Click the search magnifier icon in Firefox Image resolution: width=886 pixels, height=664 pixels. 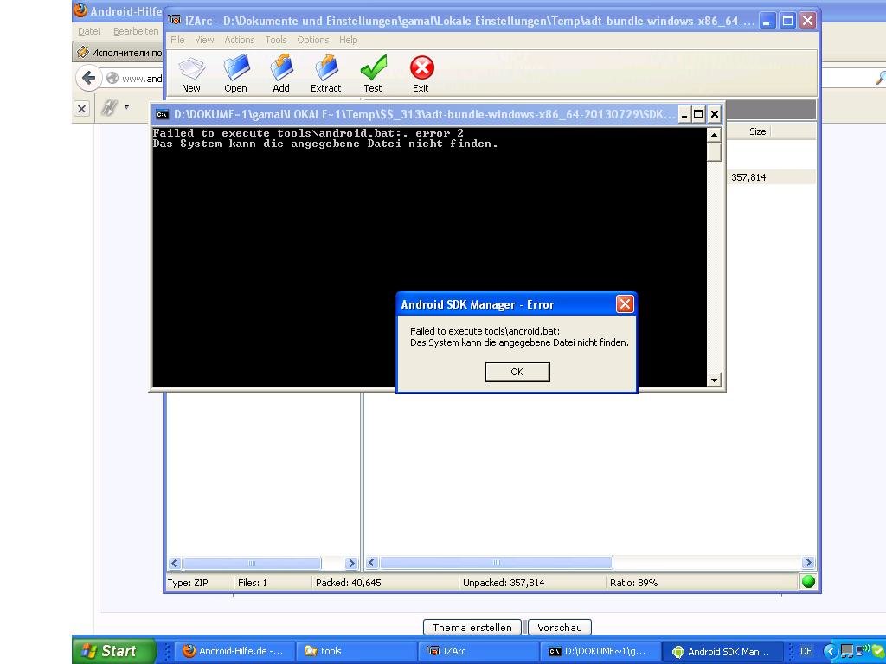[880, 79]
